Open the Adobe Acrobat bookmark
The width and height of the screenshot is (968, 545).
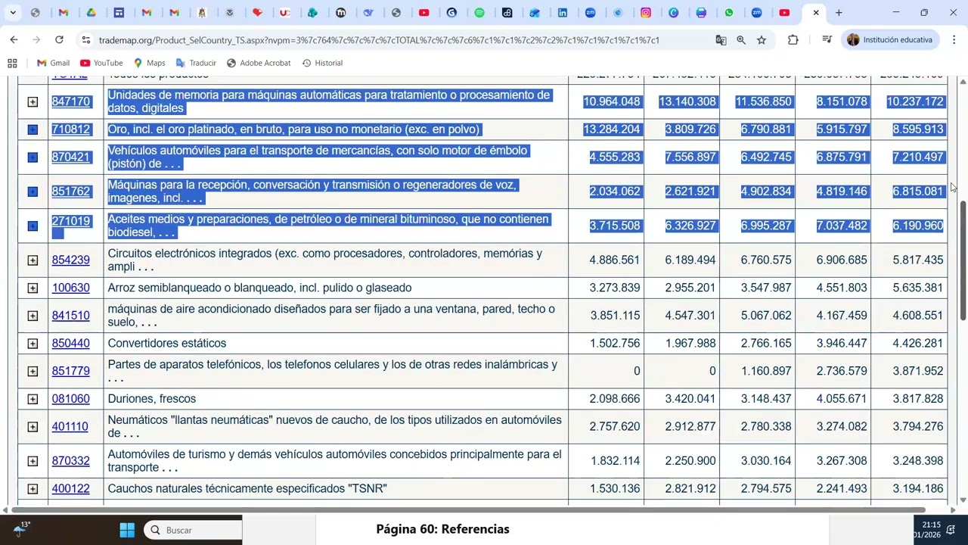(x=259, y=63)
